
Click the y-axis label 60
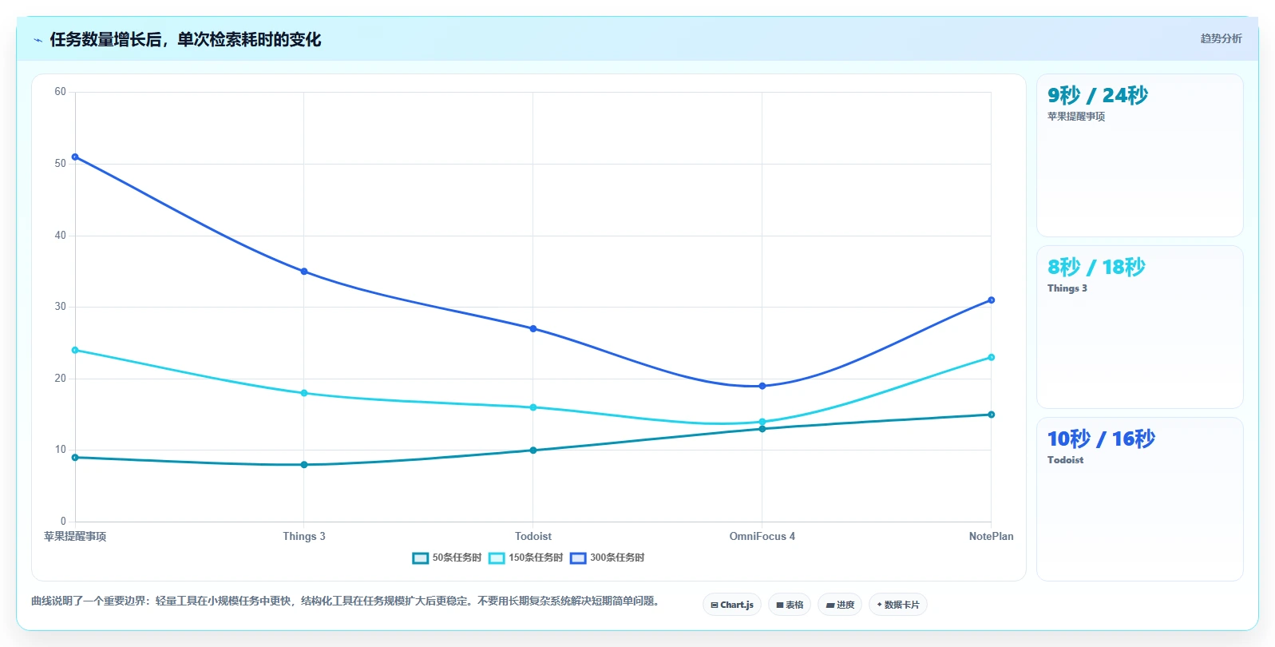pyautogui.click(x=61, y=92)
